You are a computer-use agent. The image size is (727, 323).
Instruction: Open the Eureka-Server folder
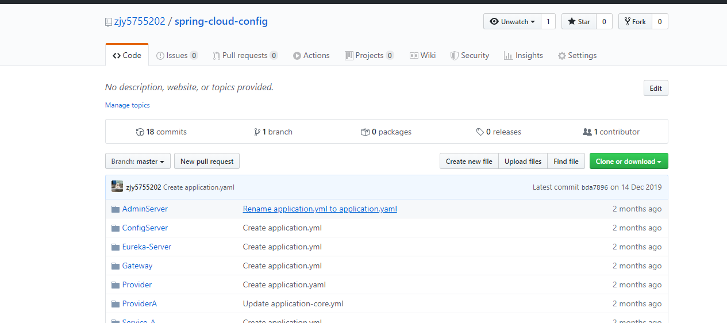click(x=147, y=247)
